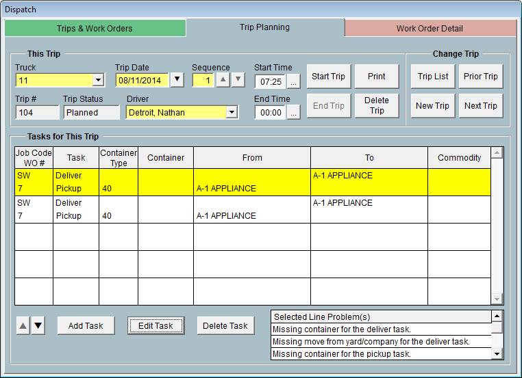Viewport: 522px width, 378px height.
Task: Click container type 40 in highlighted row
Action: (107, 189)
